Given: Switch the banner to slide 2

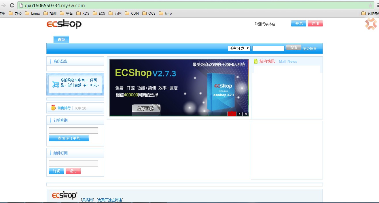Looking at the screenshot, I should [239, 114].
